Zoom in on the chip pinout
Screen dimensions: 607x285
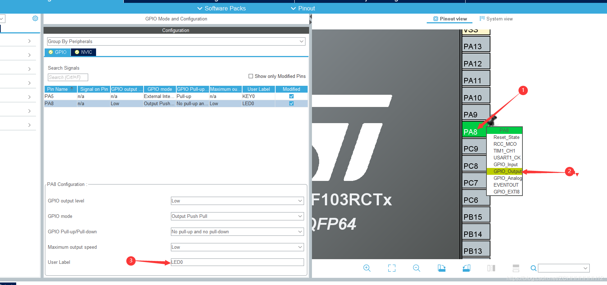[367, 268]
